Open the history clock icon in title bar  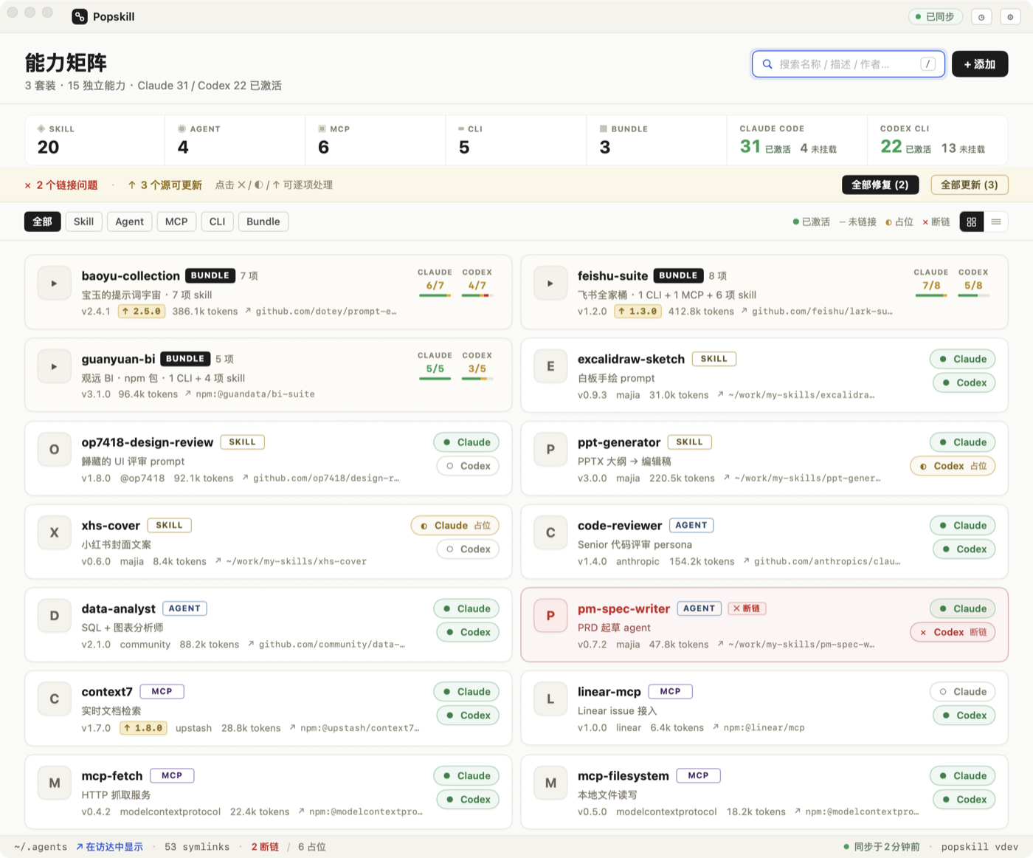(981, 17)
